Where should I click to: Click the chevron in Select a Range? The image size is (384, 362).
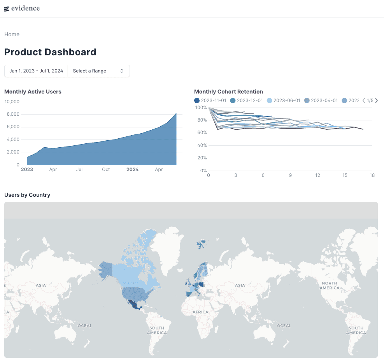coord(122,71)
